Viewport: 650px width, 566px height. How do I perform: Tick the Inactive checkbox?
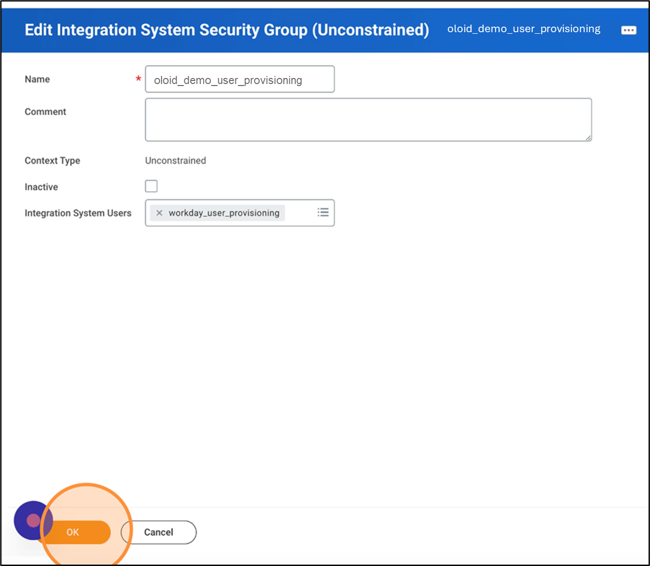(x=151, y=186)
